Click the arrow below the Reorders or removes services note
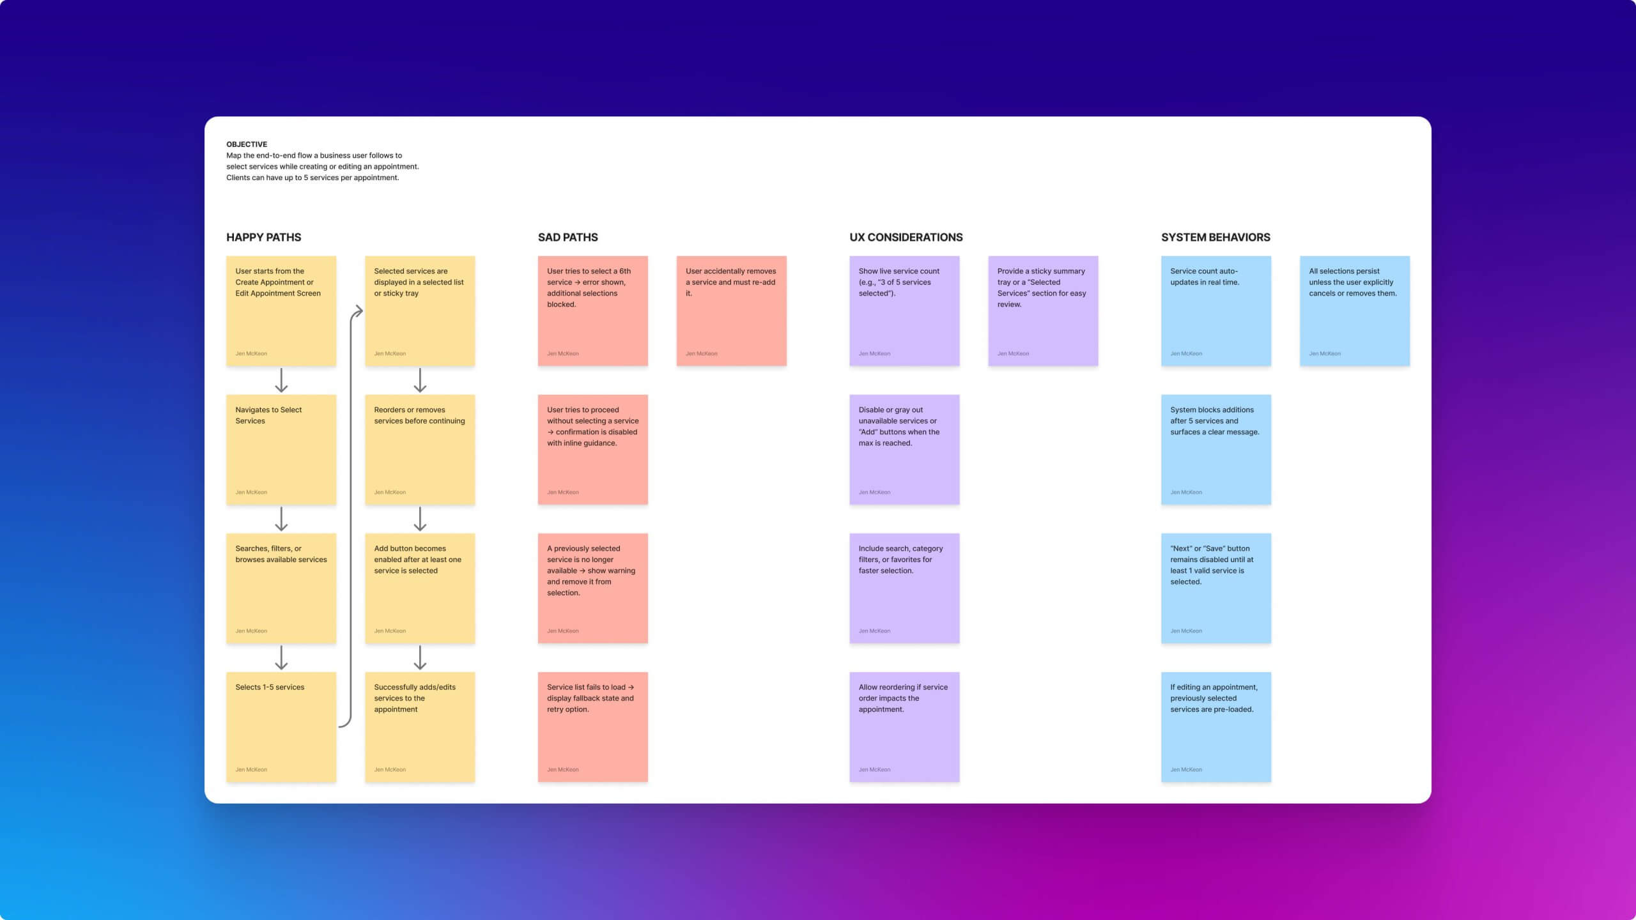 click(420, 519)
